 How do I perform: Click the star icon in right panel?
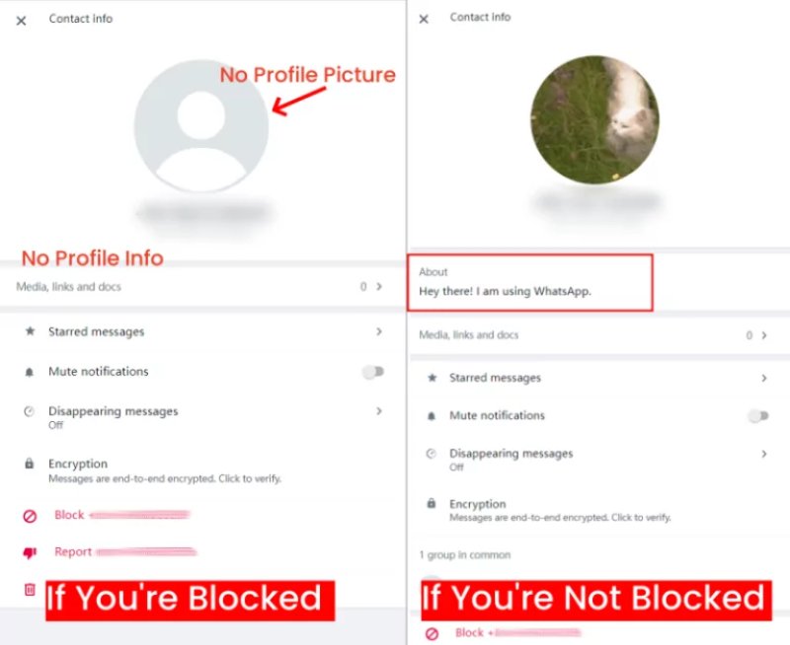[x=432, y=378]
